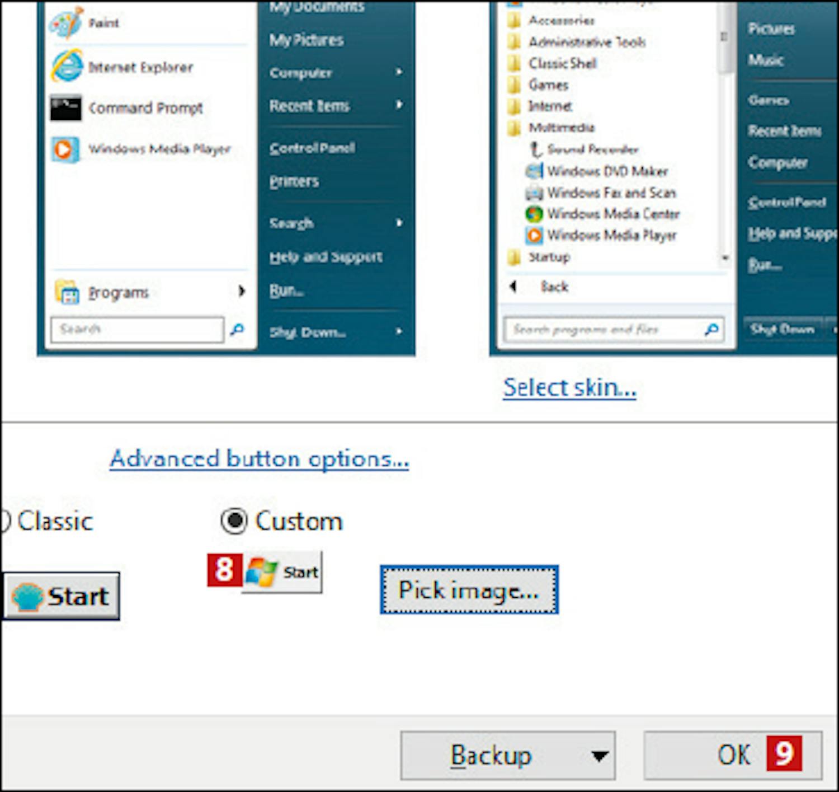
Task: Select Run... in the left menu preview
Action: [286, 290]
